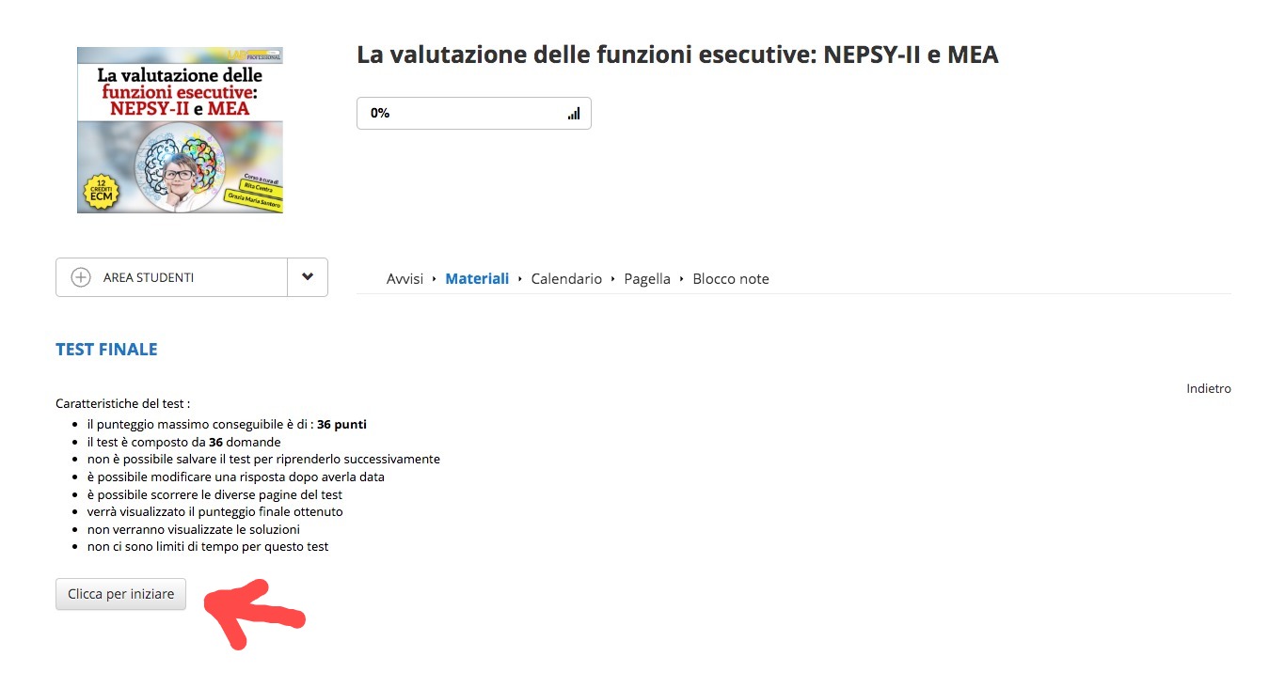Click the bold 36 punti score text

341,424
